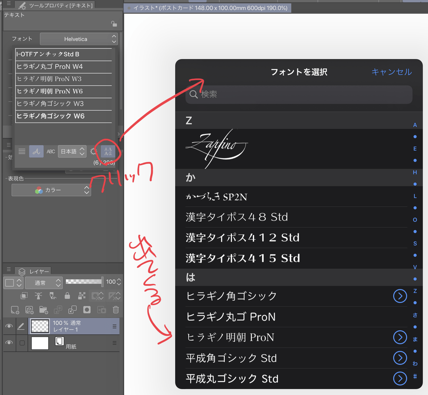Screen dimensions: 428x395
Task: Click the add font (AA) icon in font list
Action: (x=108, y=151)
